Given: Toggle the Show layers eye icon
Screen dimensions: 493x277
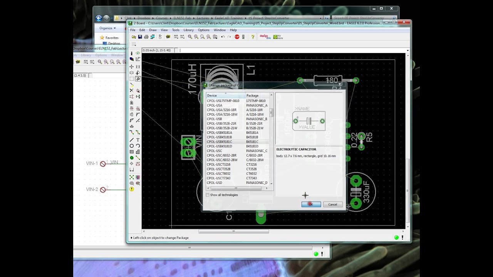Looking at the screenshot, I should point(138,53).
